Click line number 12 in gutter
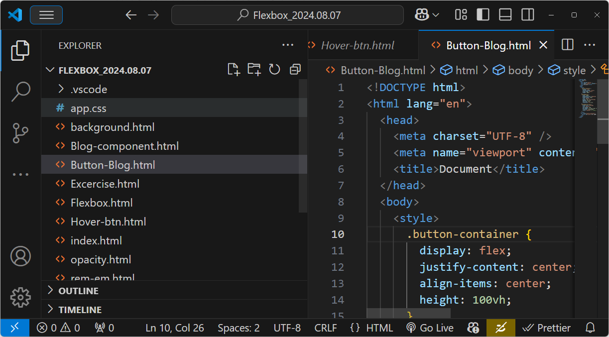Screen dimensions: 609x337 click(338, 267)
